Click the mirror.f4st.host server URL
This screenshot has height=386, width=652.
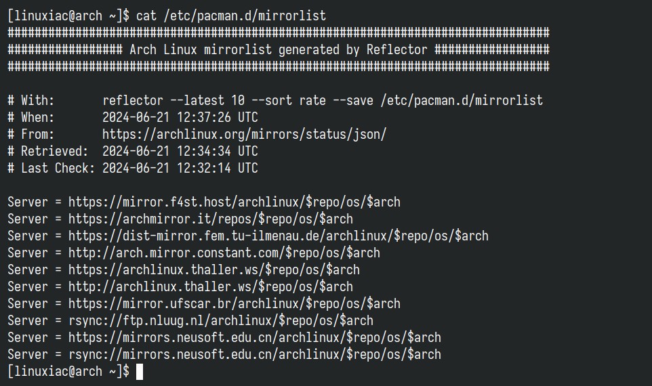[234, 202]
